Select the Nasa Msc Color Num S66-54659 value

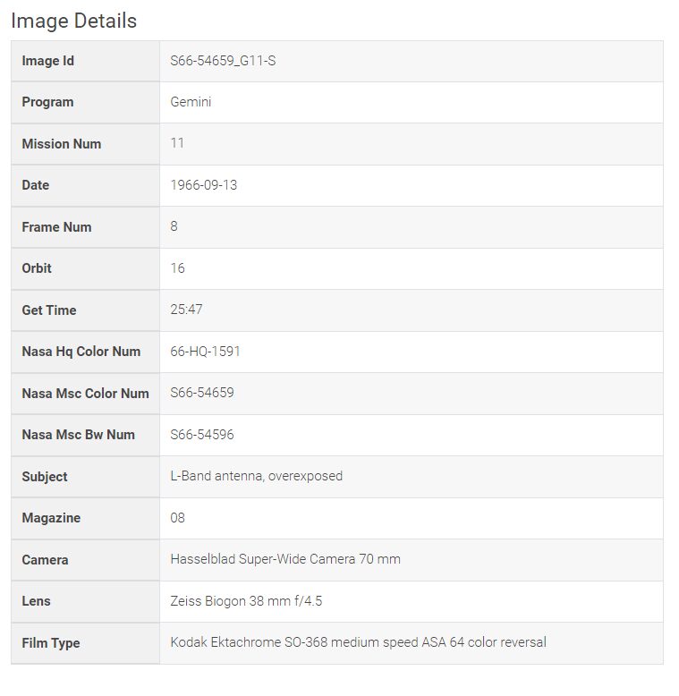point(202,393)
